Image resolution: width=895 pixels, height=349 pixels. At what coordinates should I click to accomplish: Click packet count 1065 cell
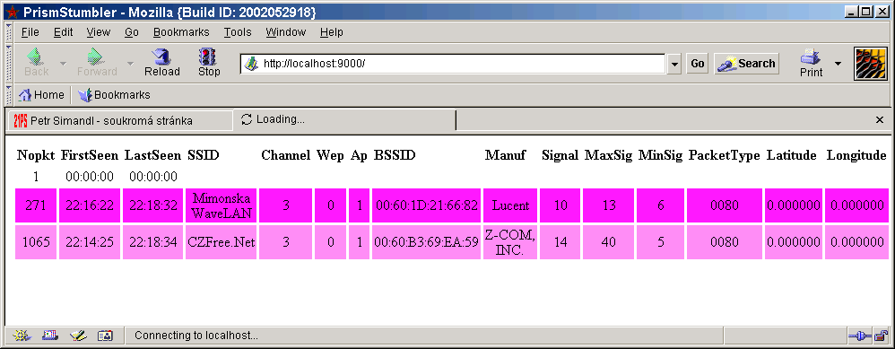pyautogui.click(x=36, y=242)
